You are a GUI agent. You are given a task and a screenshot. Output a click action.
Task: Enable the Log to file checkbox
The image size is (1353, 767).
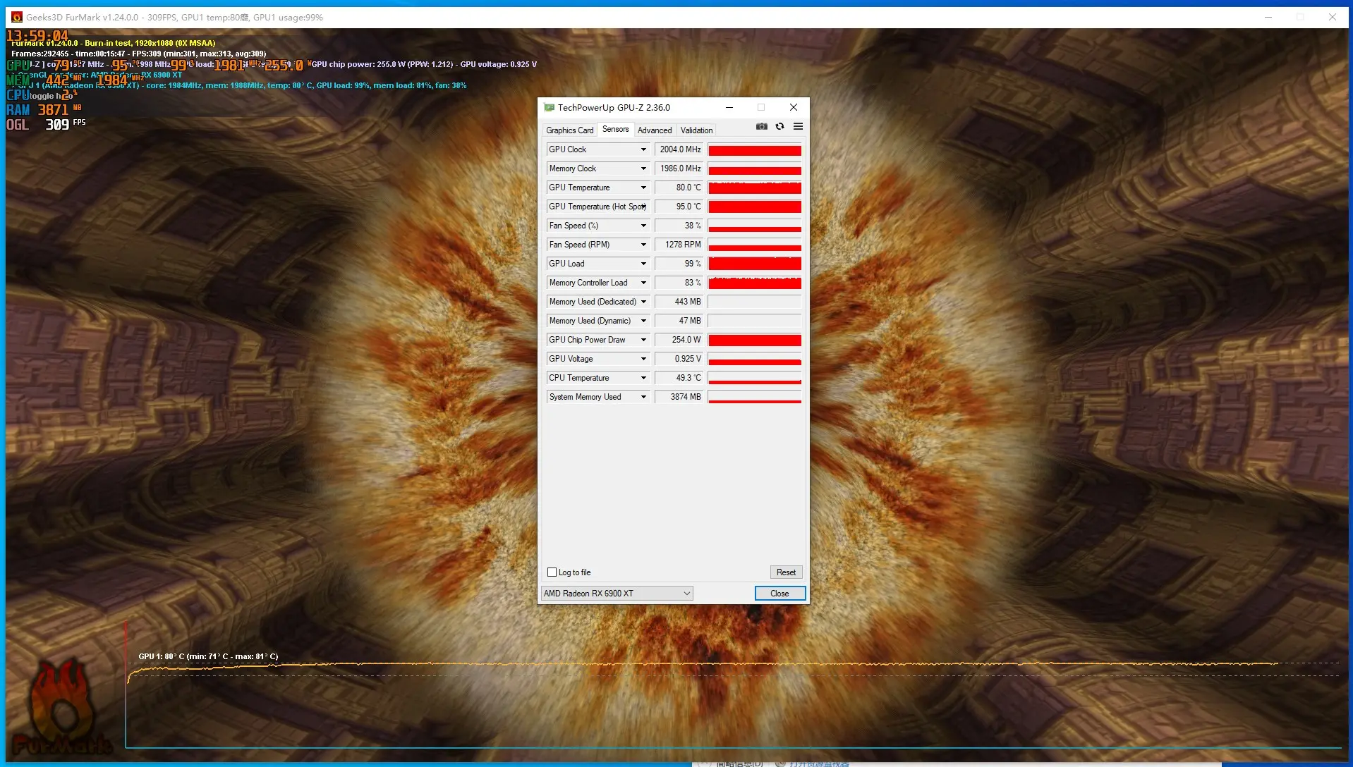552,572
